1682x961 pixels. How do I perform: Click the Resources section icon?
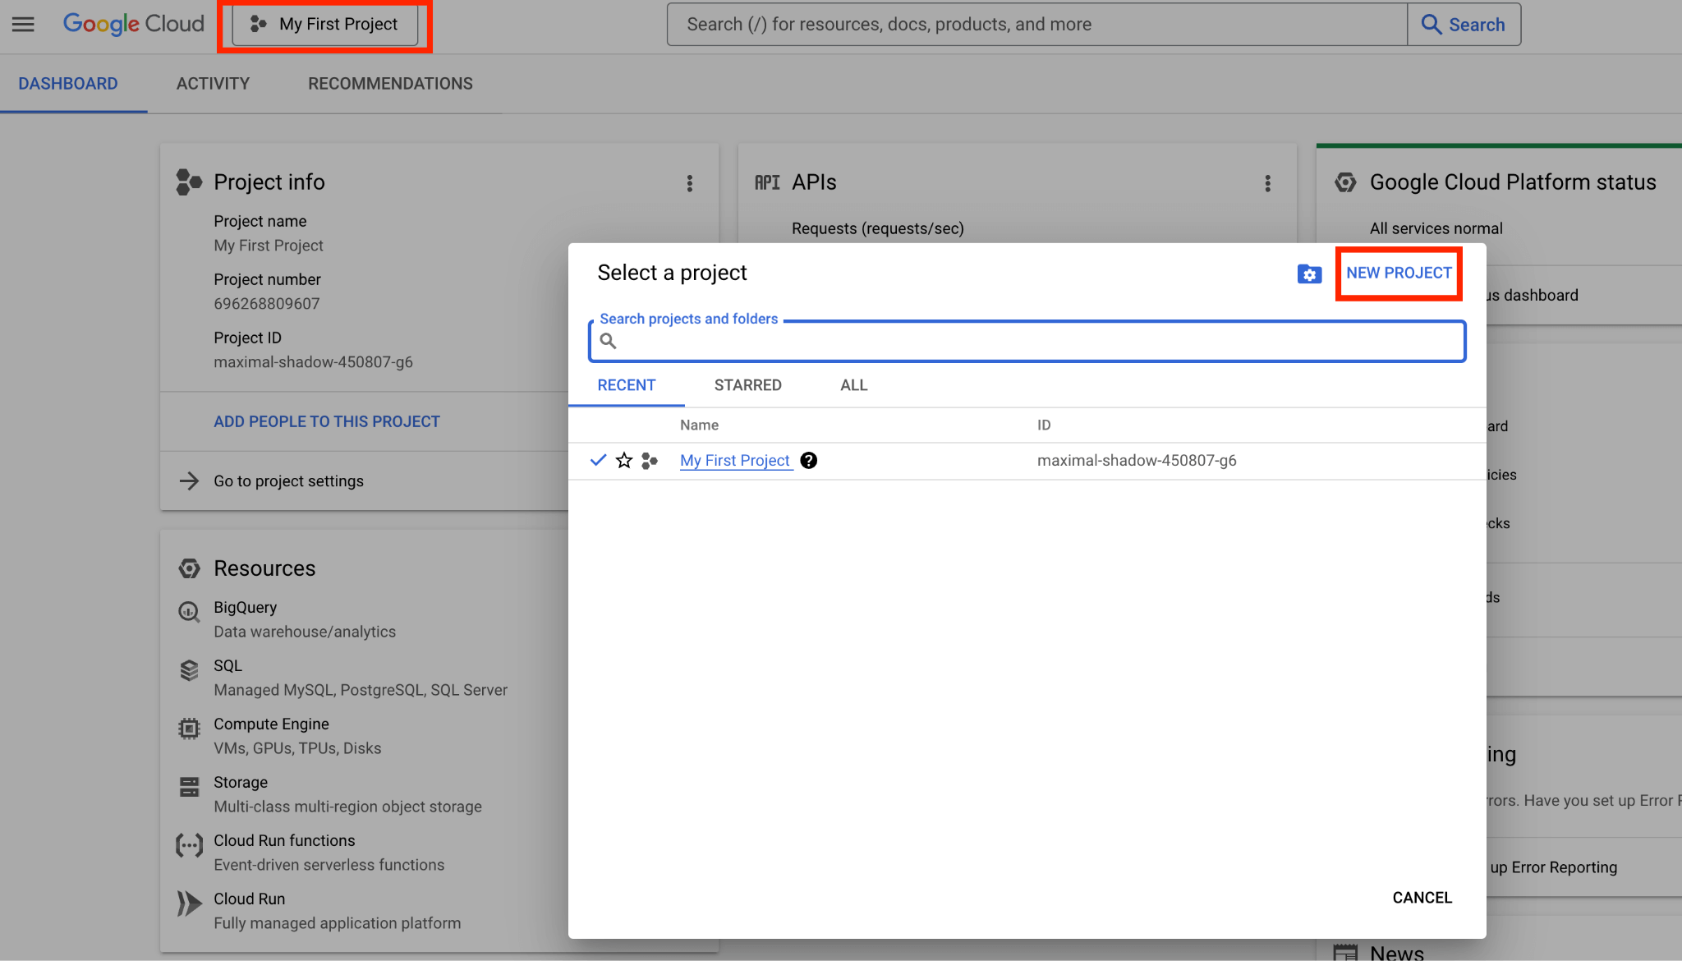(189, 568)
